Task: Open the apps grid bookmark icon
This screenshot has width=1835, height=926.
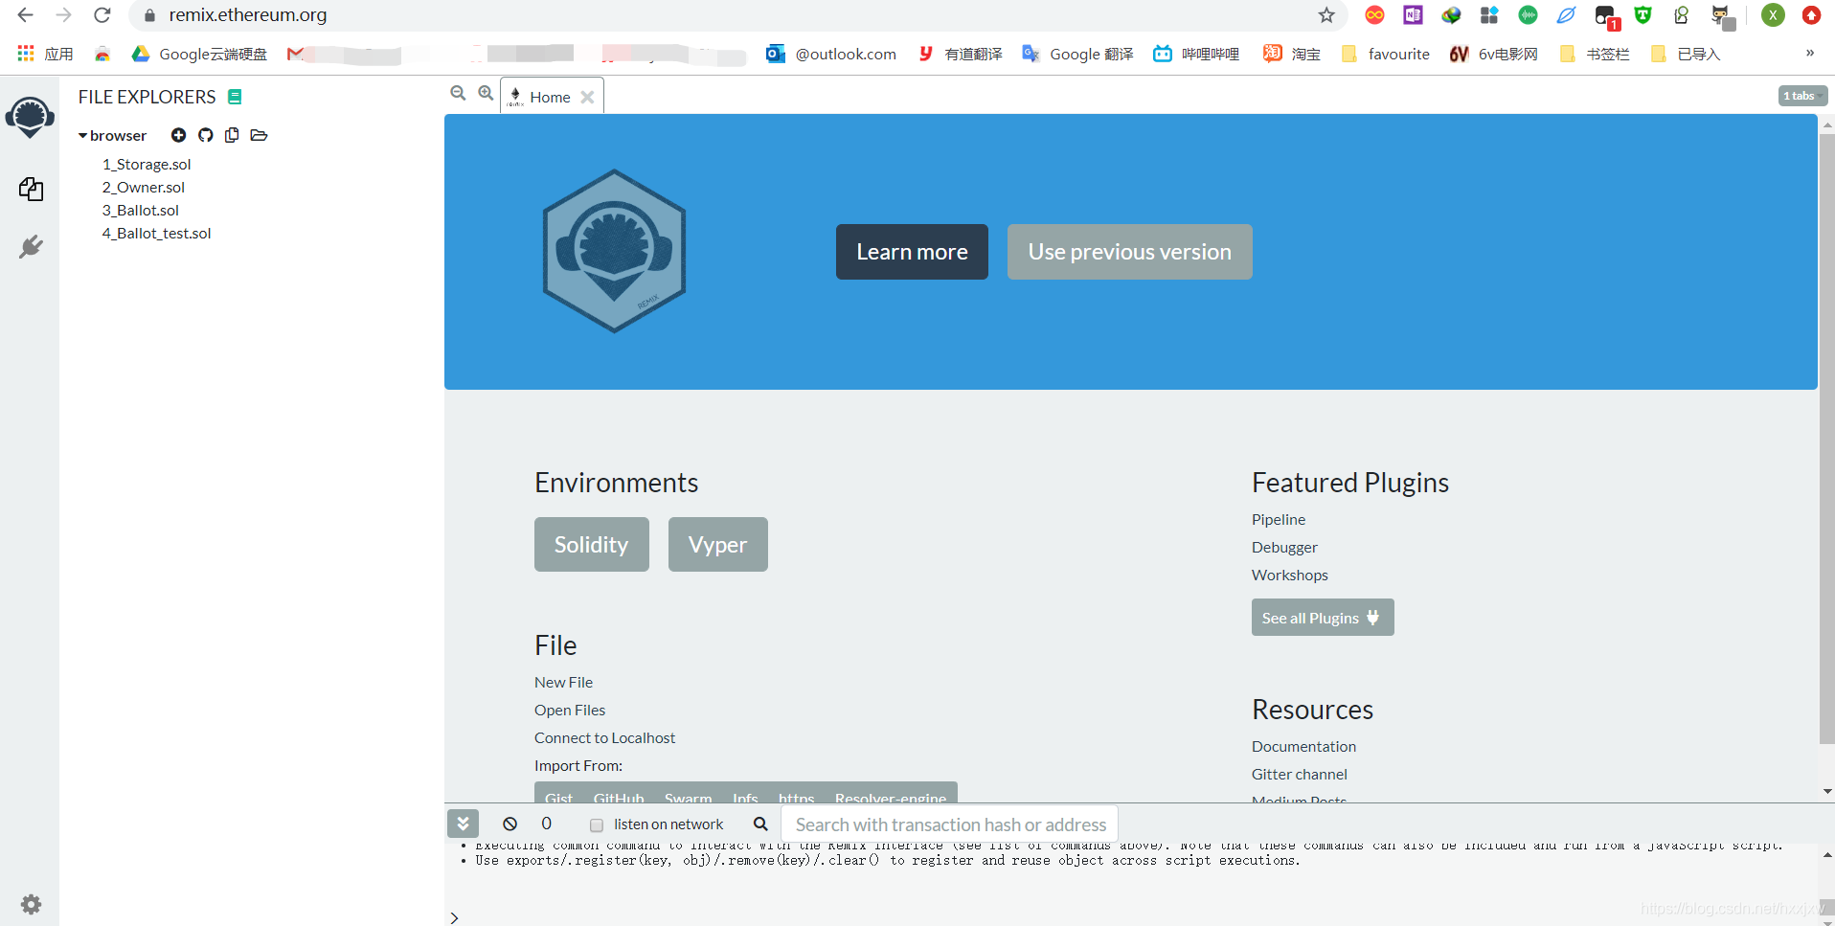Action: pos(26,54)
